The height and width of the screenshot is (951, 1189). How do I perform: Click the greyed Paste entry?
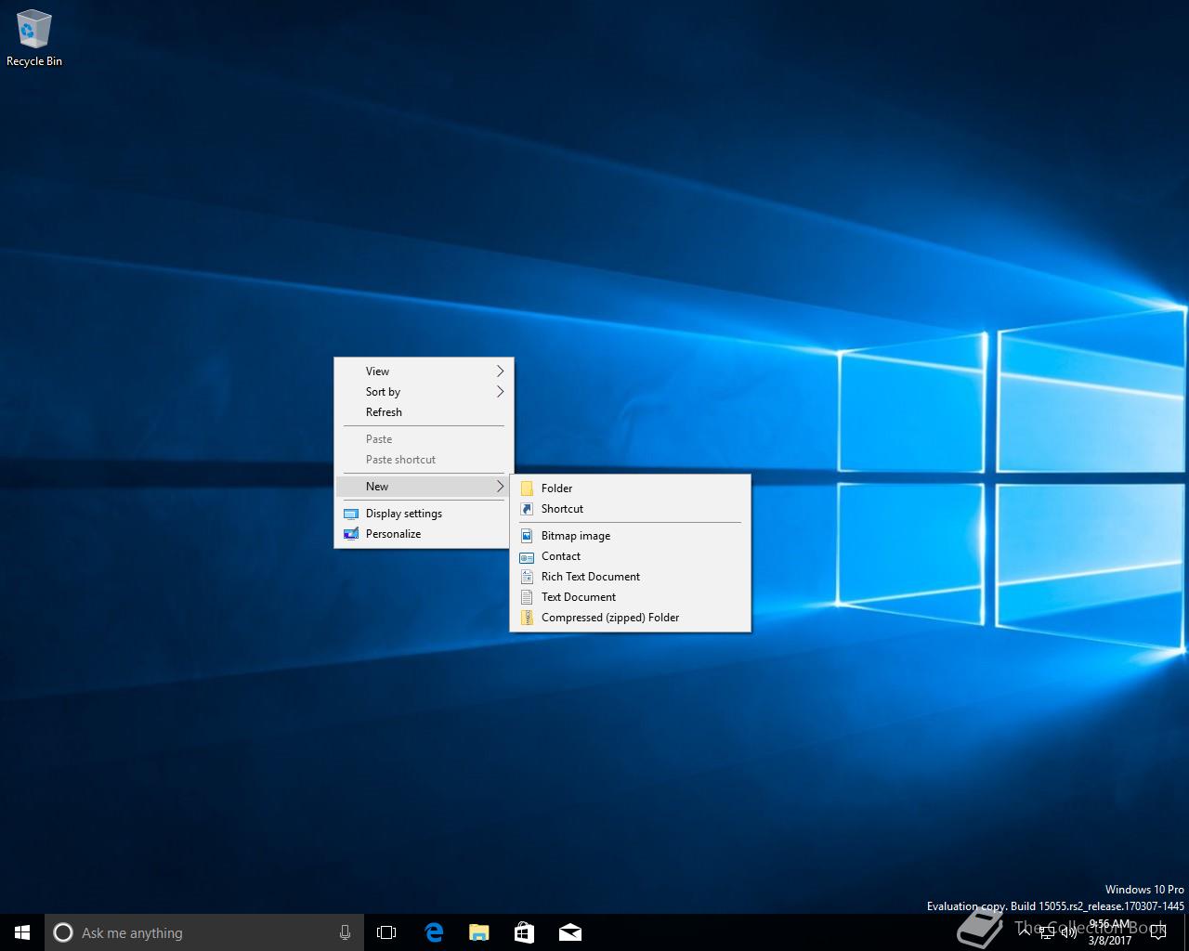(x=424, y=438)
